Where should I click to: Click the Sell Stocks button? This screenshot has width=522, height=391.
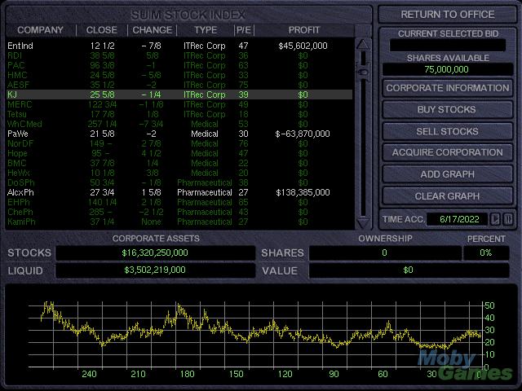coord(447,131)
